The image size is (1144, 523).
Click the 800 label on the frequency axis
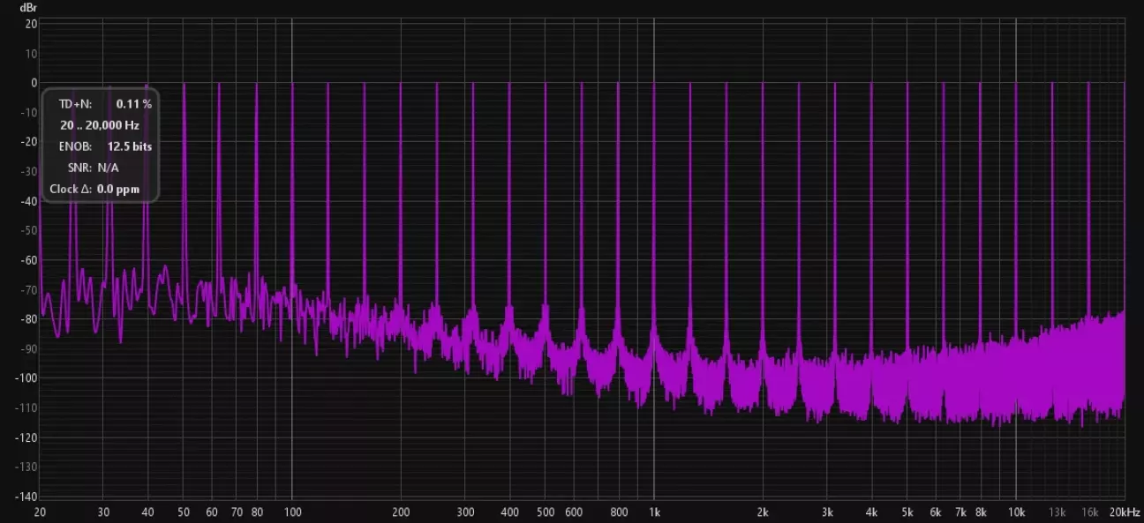(x=618, y=512)
